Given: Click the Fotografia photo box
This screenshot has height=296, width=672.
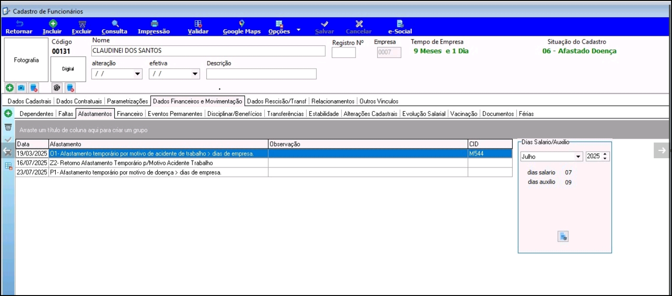Looking at the screenshot, I should (x=26, y=60).
